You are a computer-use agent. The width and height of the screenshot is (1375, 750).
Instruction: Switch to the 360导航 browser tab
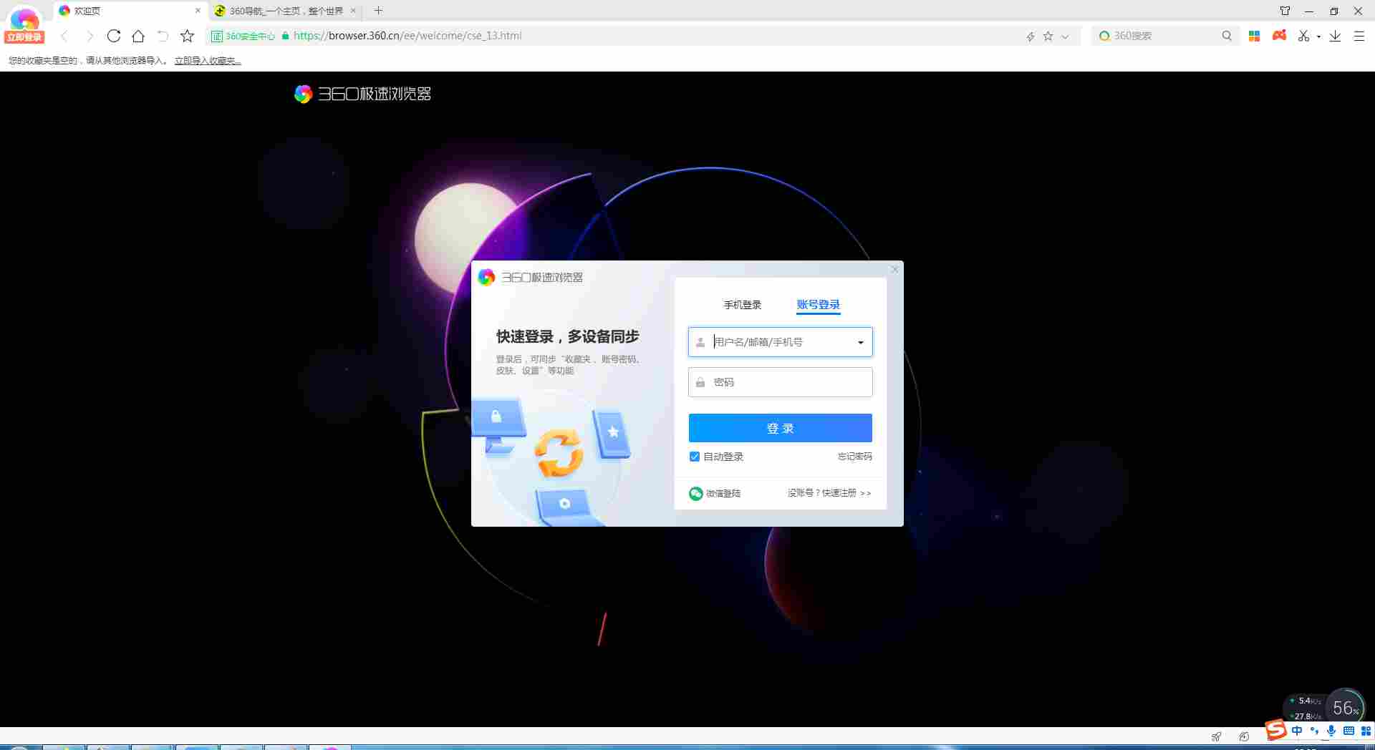coord(285,11)
